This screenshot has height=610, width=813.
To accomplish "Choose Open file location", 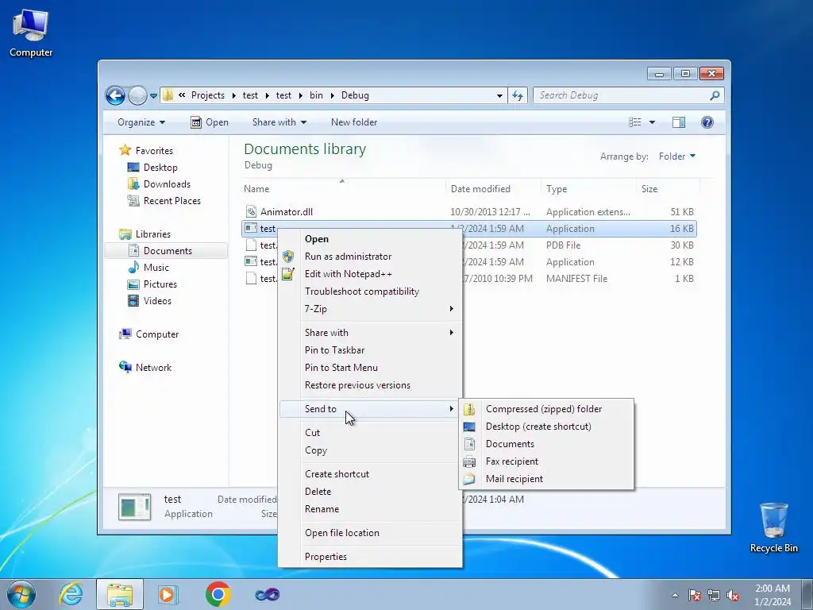I will coord(370,533).
